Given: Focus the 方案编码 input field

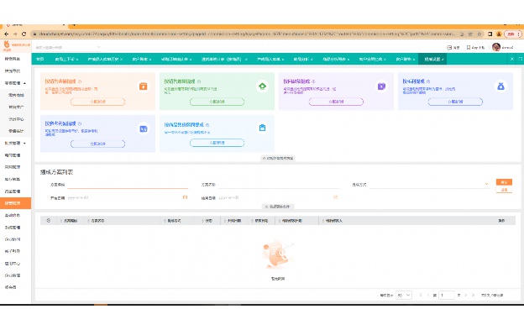Looking at the screenshot, I should pos(128,185).
